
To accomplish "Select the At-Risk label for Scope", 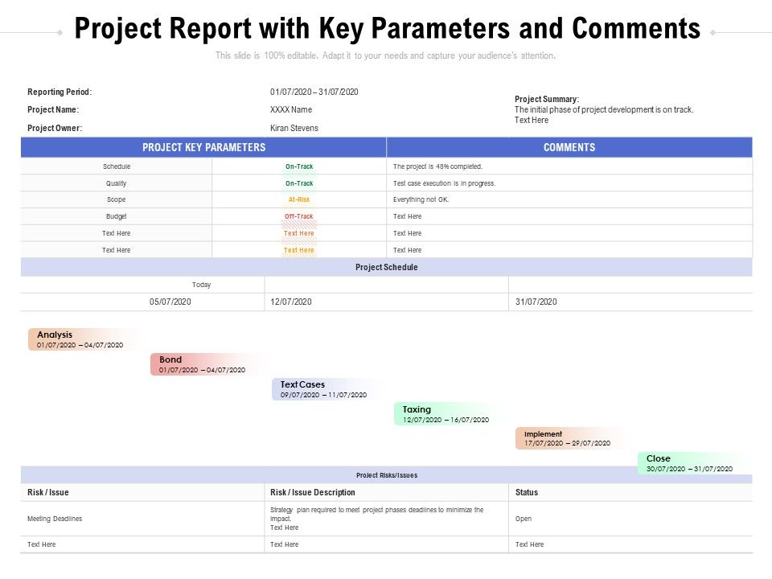I will (x=299, y=199).
